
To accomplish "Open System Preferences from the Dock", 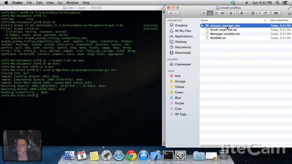I will [180, 155].
